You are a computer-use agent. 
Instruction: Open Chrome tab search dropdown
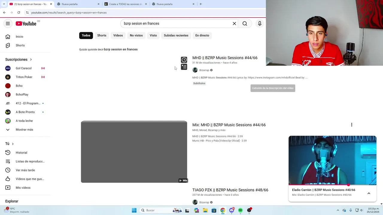click(4, 4)
